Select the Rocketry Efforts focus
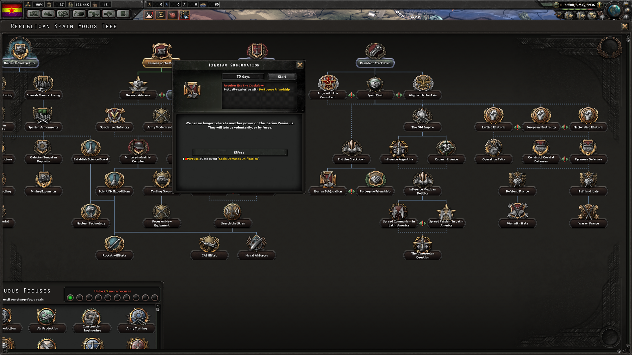 [x=115, y=247]
